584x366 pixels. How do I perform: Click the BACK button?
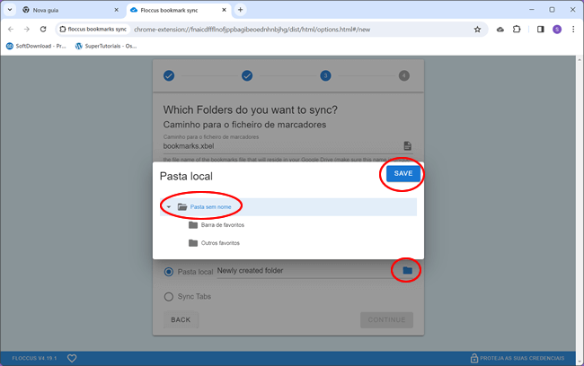(181, 319)
